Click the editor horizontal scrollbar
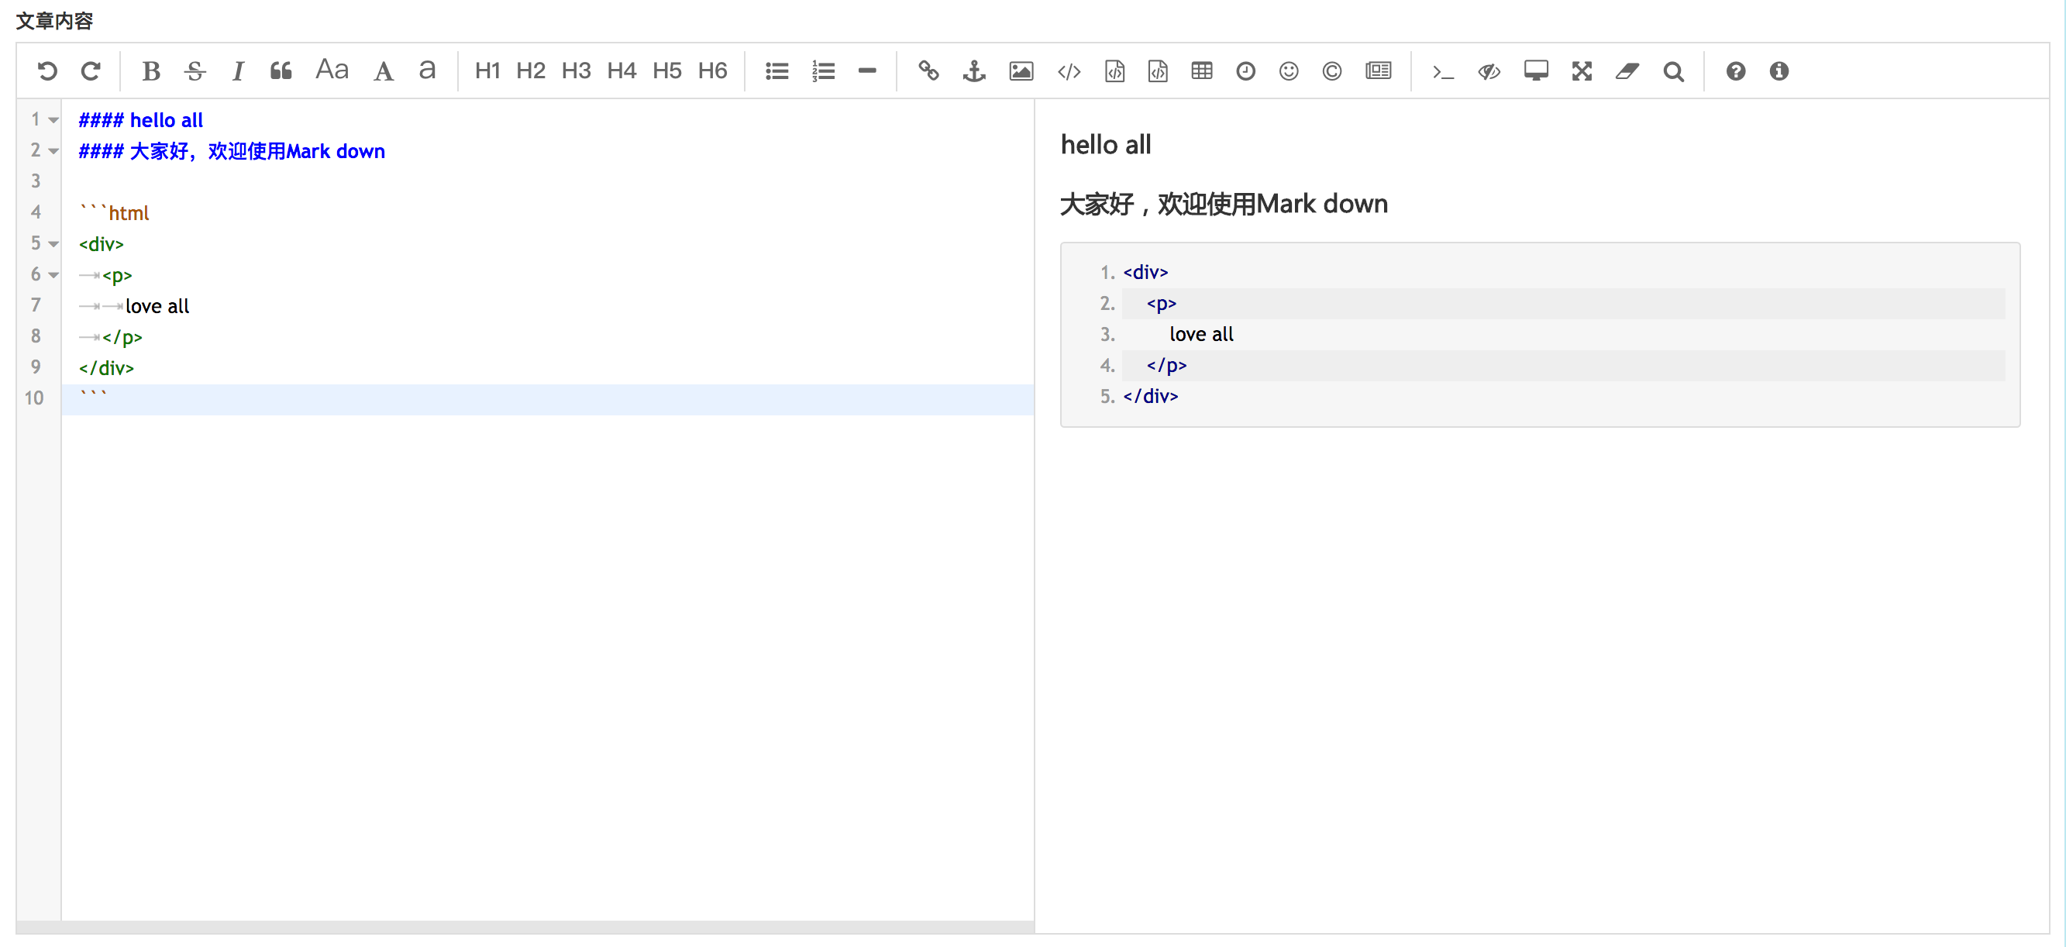The width and height of the screenshot is (2066, 947). [x=525, y=927]
